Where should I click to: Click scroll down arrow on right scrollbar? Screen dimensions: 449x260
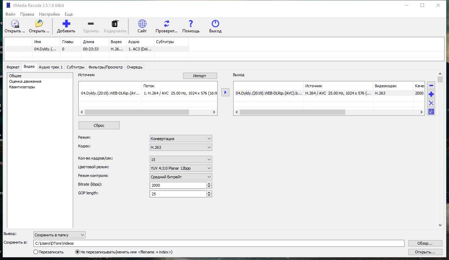pyautogui.click(x=440, y=225)
